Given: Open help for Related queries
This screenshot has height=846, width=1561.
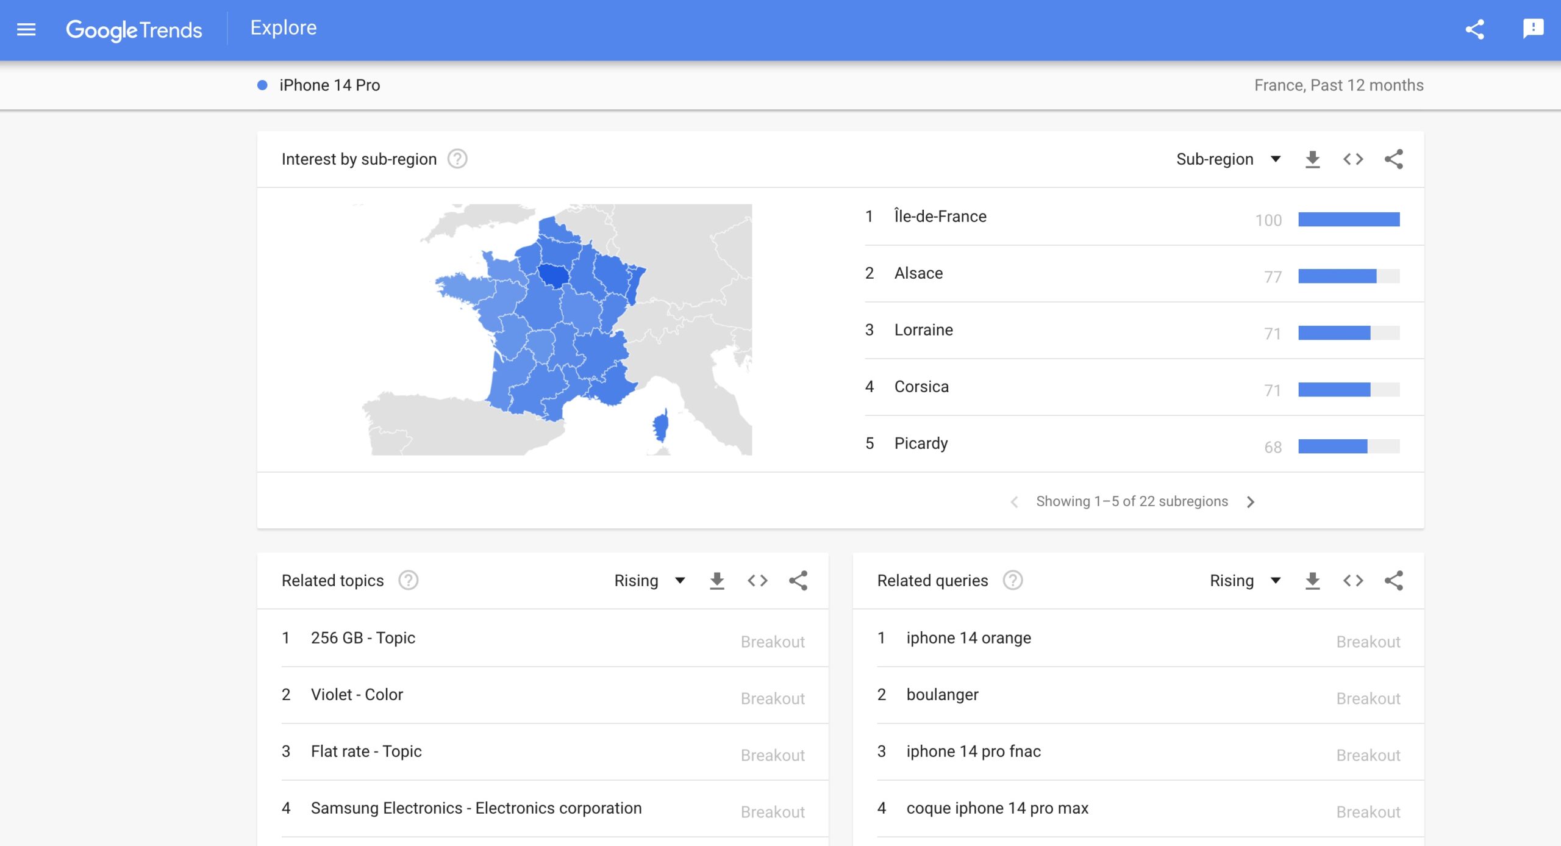Looking at the screenshot, I should (x=1013, y=581).
